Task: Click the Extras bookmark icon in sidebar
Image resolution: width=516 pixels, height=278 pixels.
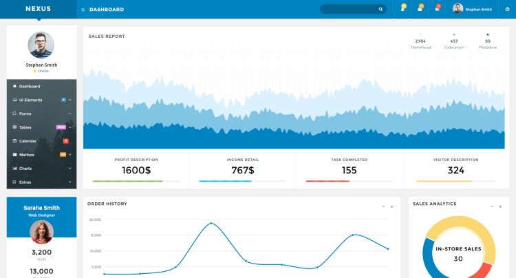Action: coord(14,182)
